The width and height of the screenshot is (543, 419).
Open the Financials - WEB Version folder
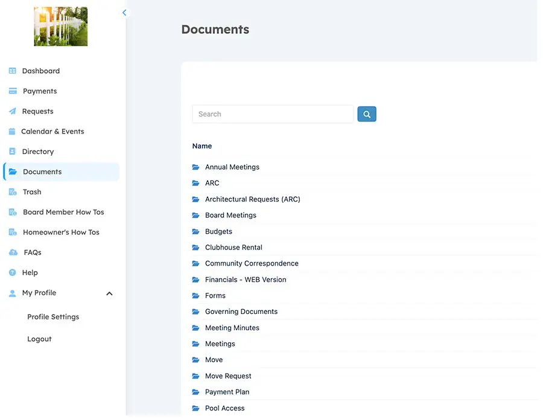click(x=246, y=280)
